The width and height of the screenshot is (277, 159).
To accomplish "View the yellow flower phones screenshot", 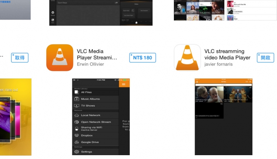I will click(16, 117).
